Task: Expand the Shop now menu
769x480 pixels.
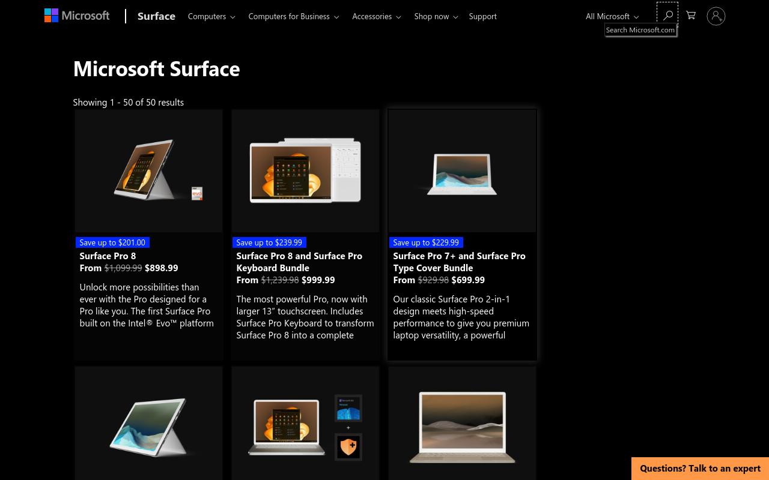Action: (x=436, y=16)
